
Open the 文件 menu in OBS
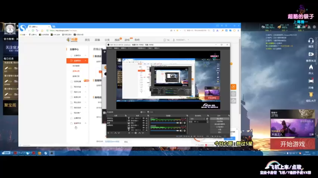[x=110, y=48]
